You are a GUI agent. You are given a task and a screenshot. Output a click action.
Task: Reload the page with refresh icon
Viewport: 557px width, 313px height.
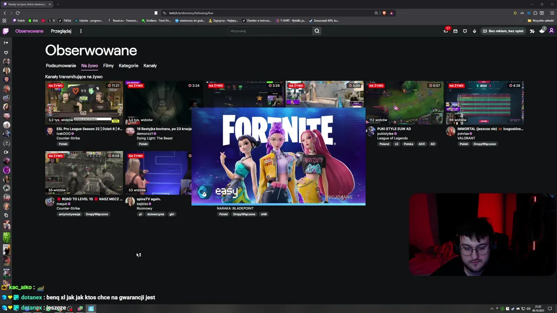point(17,13)
